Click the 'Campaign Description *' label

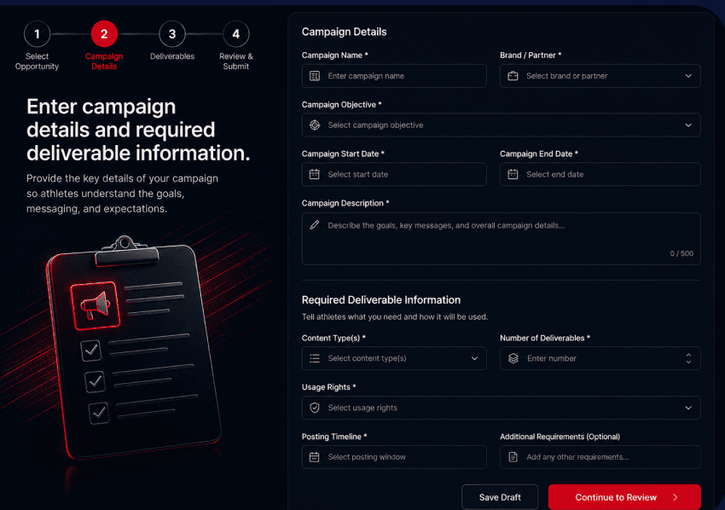pyautogui.click(x=345, y=203)
